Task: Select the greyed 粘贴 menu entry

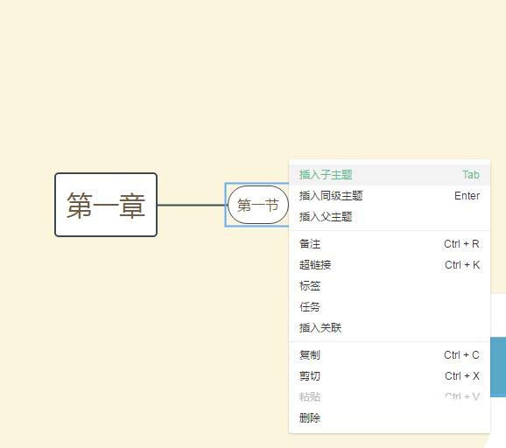Action: pos(390,397)
